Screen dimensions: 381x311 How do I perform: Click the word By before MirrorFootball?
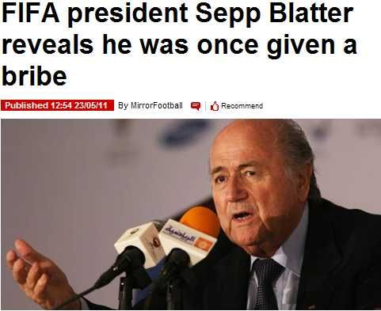(x=123, y=106)
